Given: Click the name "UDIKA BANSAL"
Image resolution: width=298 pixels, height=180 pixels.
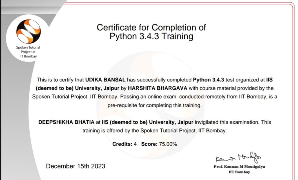Looking at the screenshot, I should click(105, 80).
